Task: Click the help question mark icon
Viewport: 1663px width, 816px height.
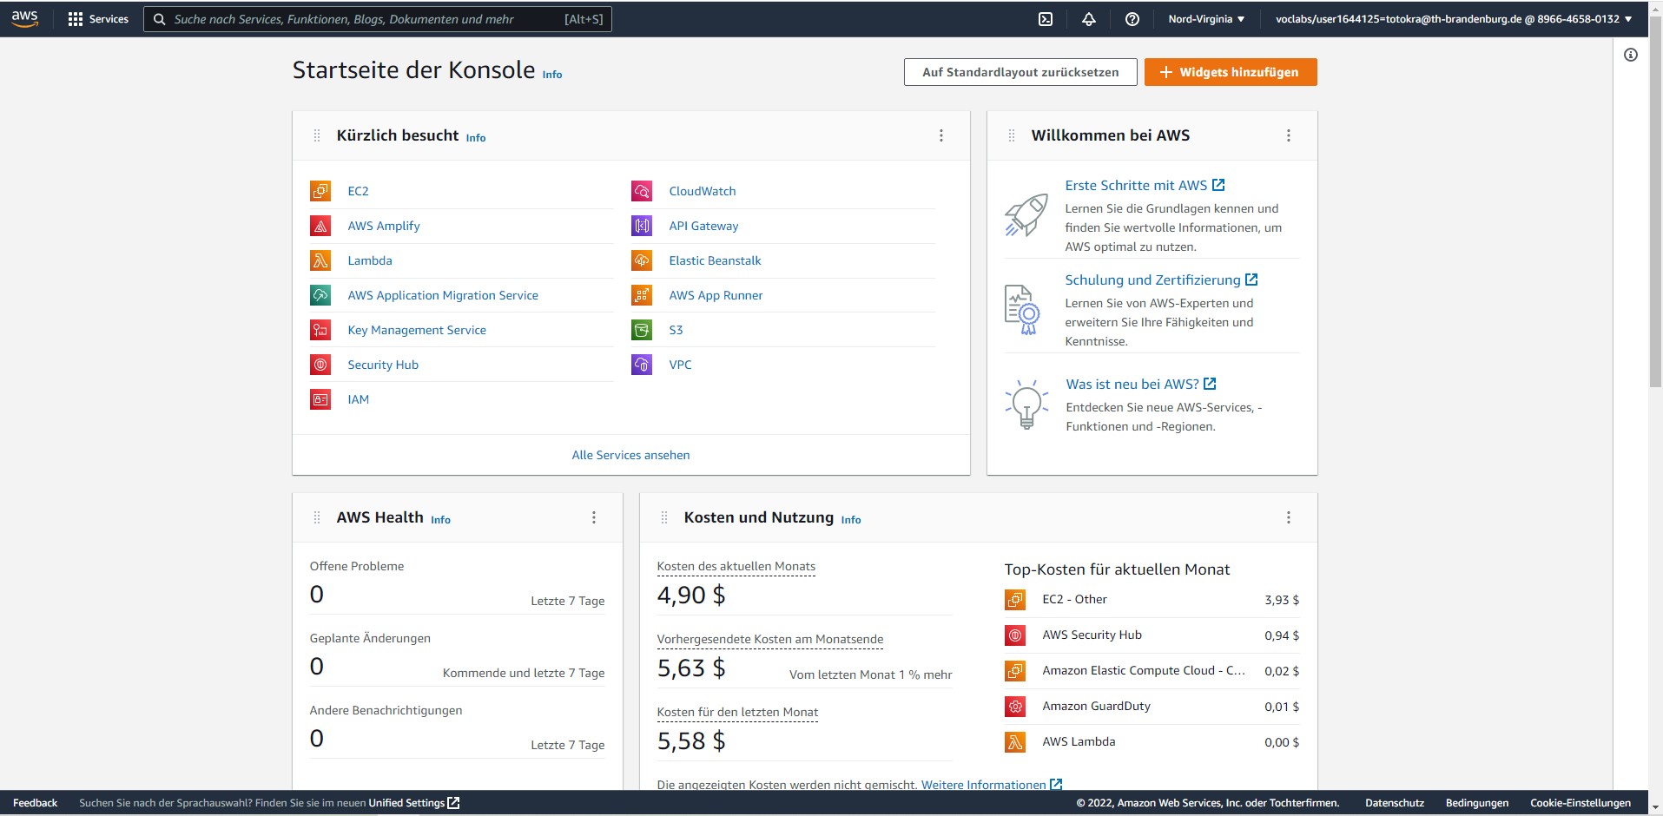Action: click(x=1132, y=19)
